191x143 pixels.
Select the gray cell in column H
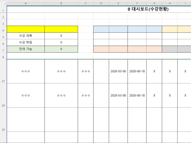click(170, 49)
